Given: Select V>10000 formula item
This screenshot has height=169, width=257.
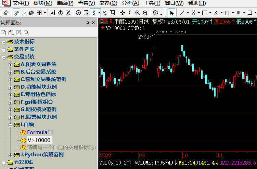Looking at the screenshot, I should coord(39,140).
